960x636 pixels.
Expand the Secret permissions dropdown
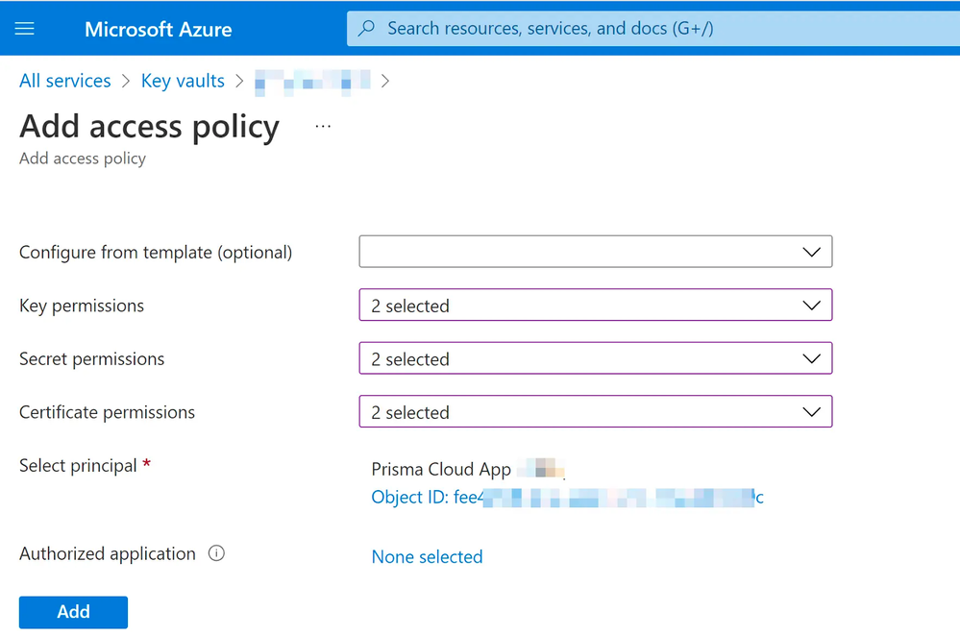tap(595, 358)
